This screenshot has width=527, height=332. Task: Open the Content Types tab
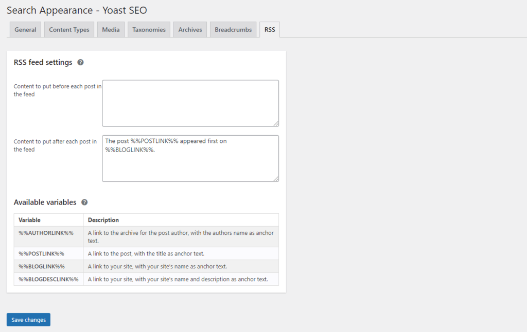tap(68, 29)
